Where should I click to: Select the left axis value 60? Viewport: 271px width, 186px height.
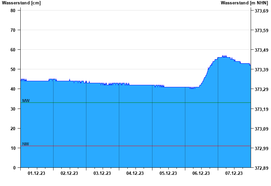tap(13, 50)
